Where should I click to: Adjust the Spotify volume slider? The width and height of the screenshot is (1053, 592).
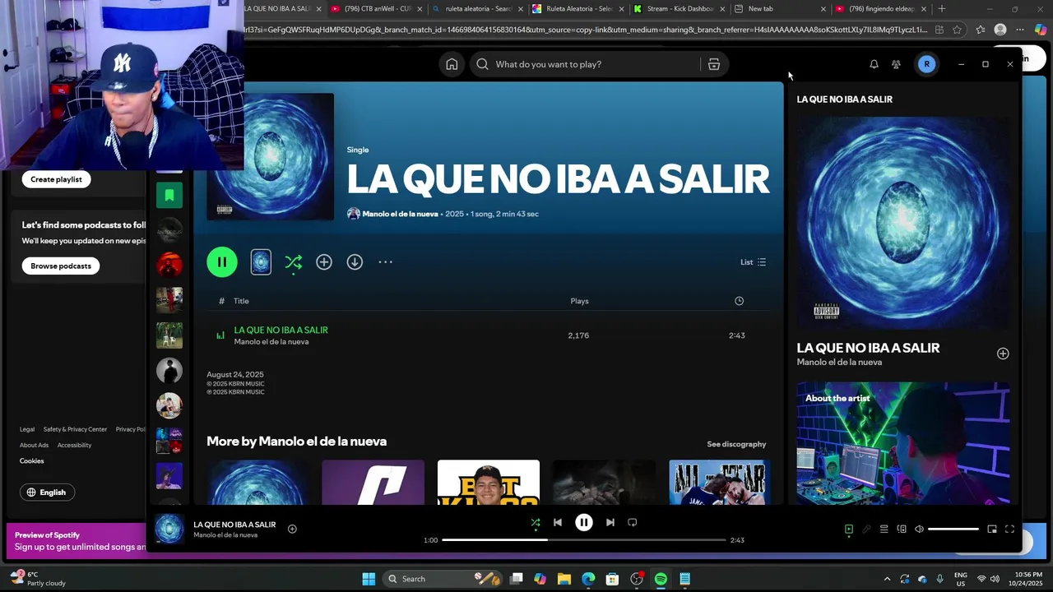coord(953,530)
